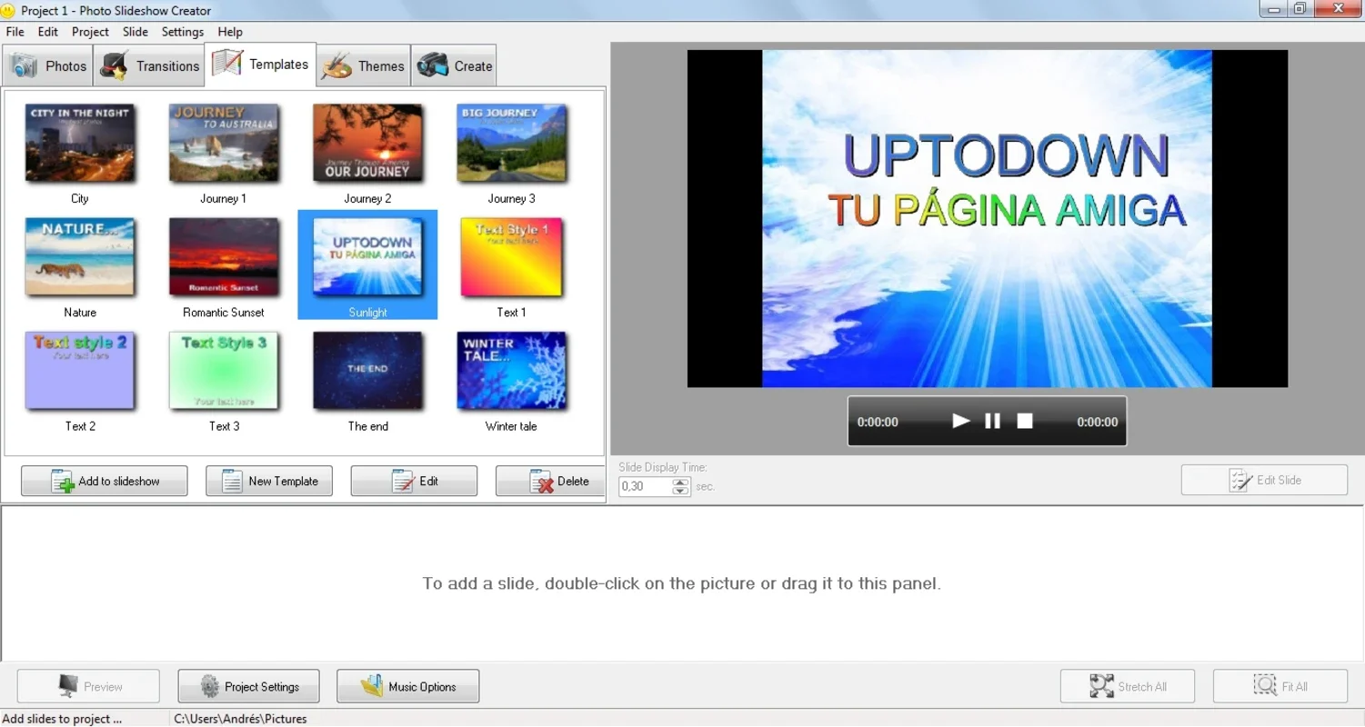Click the elapsed time 0:00:00 on the left
Image resolution: width=1365 pixels, height=727 pixels.
tap(878, 422)
